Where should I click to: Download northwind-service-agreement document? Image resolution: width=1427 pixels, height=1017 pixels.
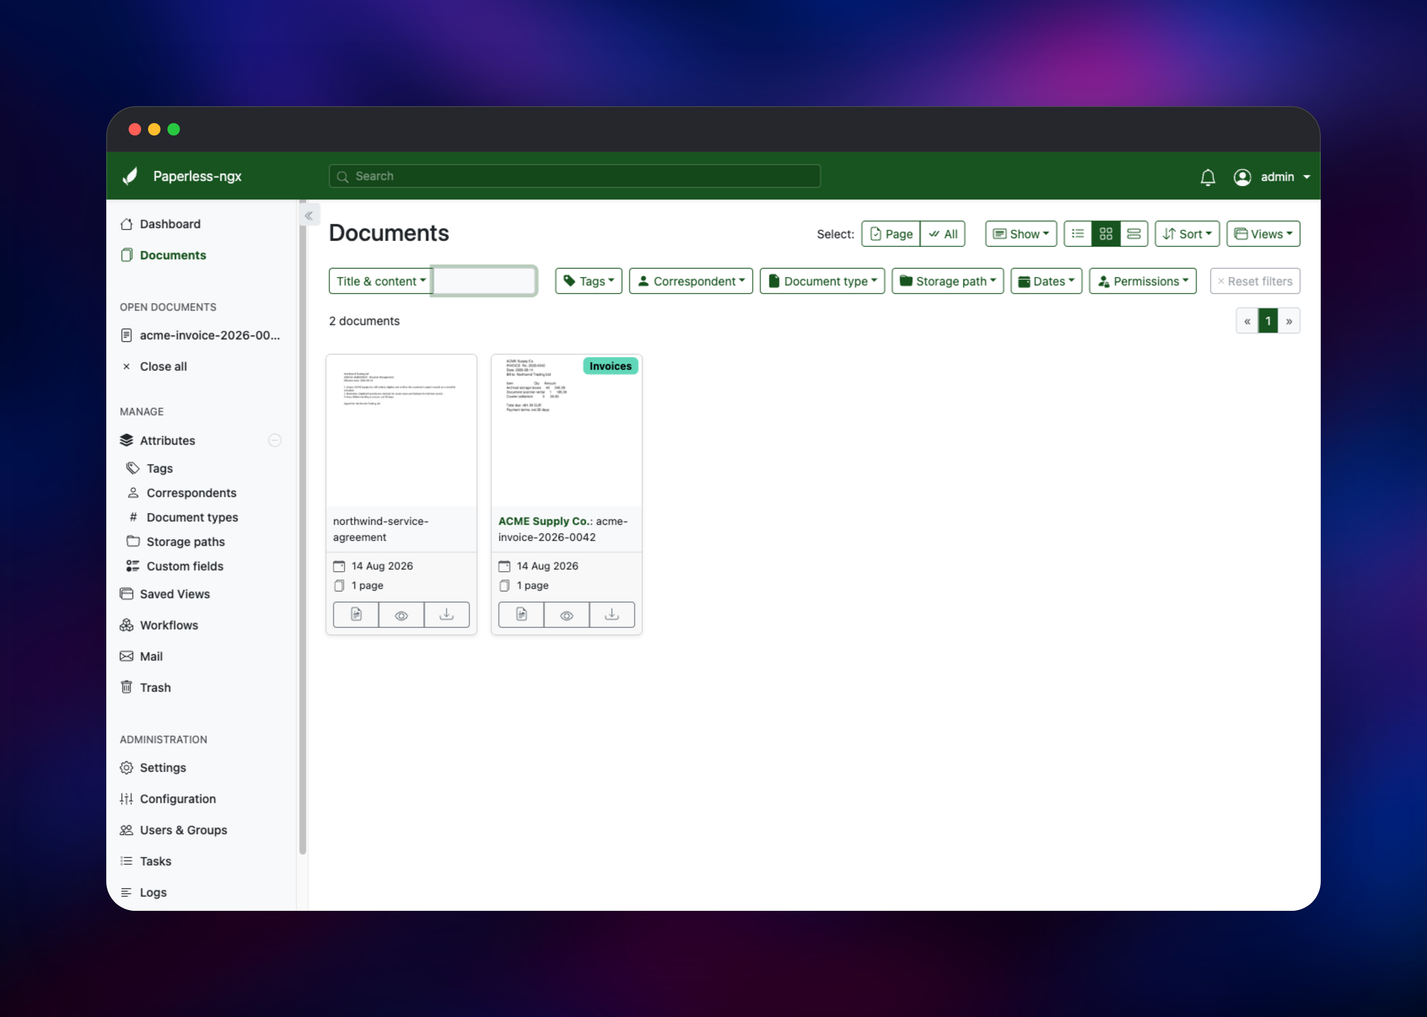(x=447, y=614)
